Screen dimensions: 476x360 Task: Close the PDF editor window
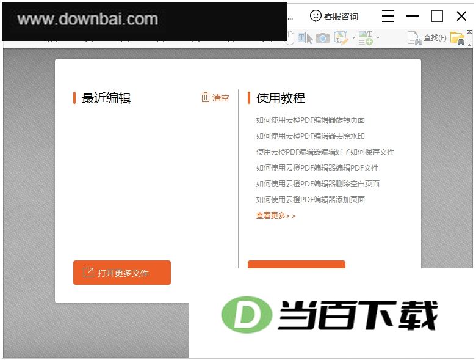coord(461,16)
